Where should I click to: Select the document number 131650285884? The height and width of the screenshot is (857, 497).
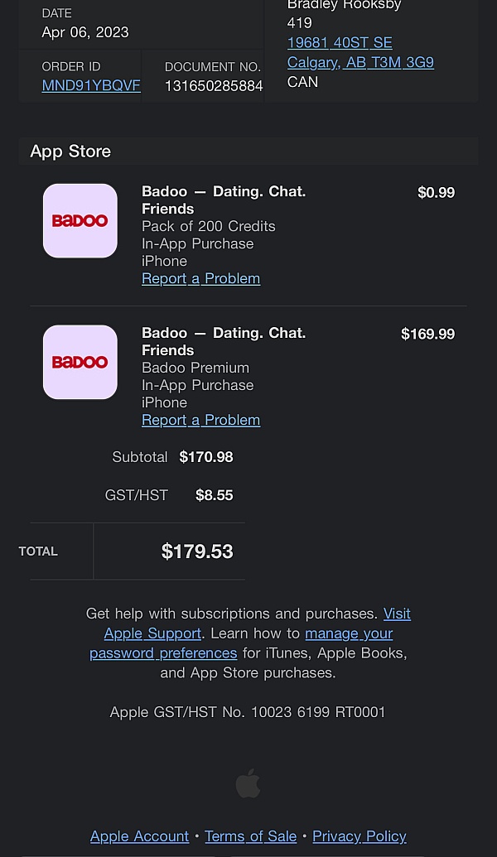[x=214, y=85]
